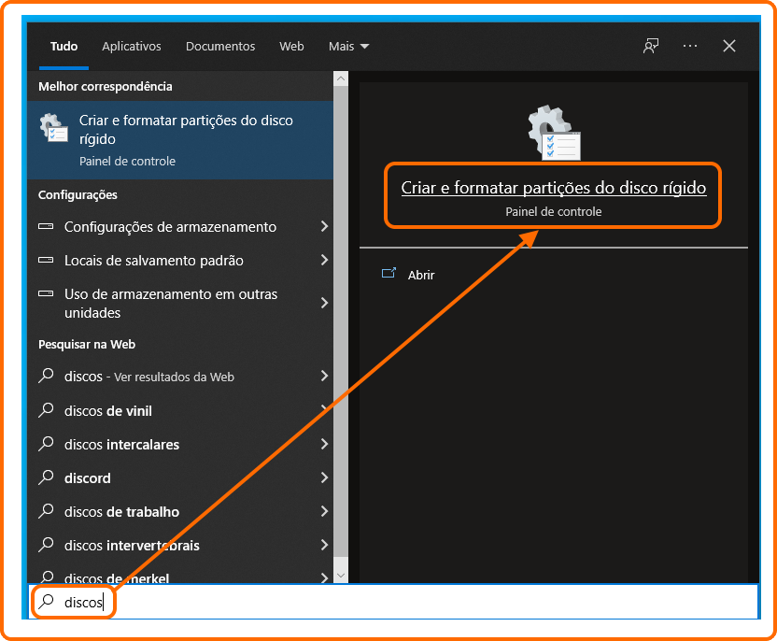Viewport: 777px width, 641px height.
Task: Select best match Criar e formatar partições result
Action: click(180, 140)
